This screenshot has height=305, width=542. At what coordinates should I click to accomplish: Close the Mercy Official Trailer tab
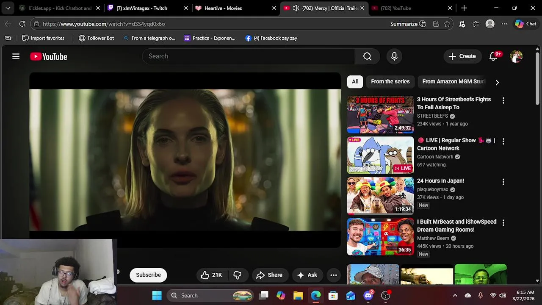(x=362, y=8)
